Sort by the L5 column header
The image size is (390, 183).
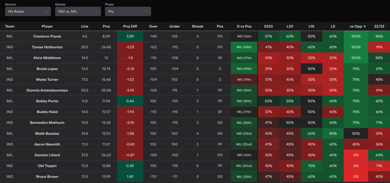[x=333, y=26]
